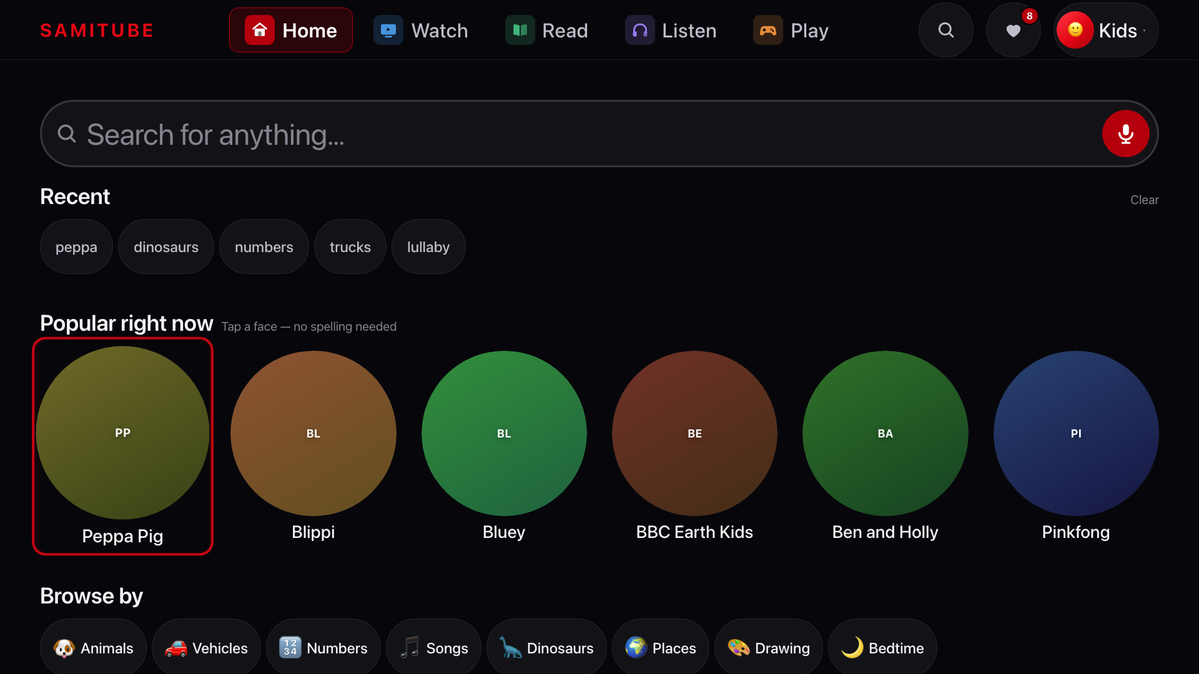
Task: Click the red car emoji on Vehicles
Action: [x=176, y=648]
